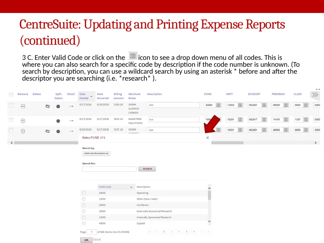Open FUND code lookup for $189.28 row
Screen dimensions: 324x243
pyautogui.click(x=218, y=105)
